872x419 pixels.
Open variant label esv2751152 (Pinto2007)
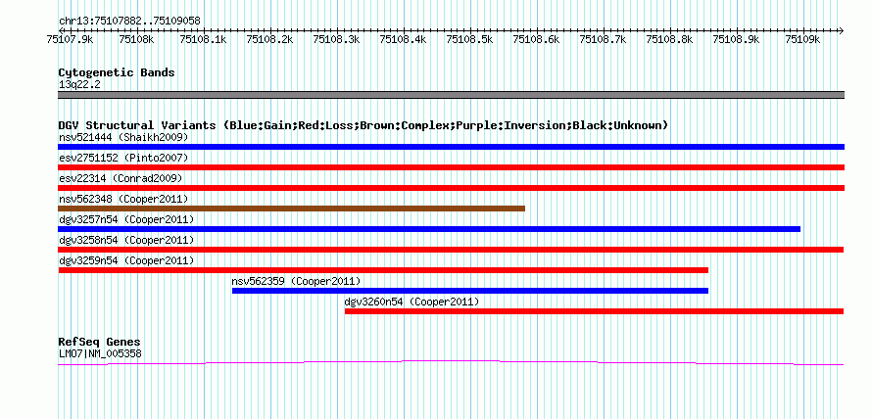[123, 158]
